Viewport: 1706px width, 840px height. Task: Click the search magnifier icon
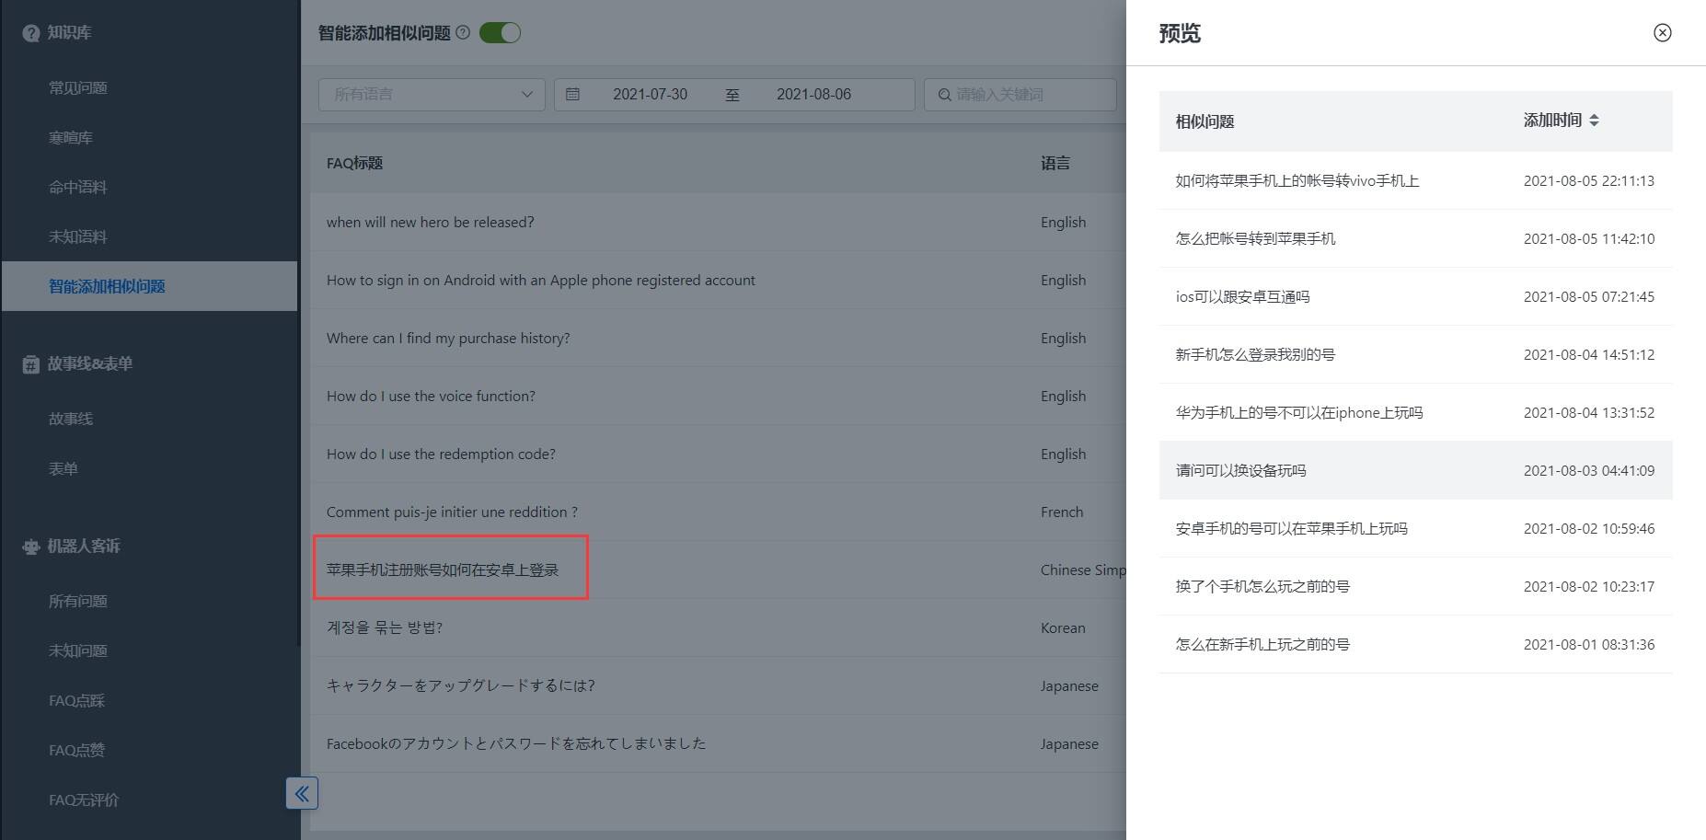[944, 95]
